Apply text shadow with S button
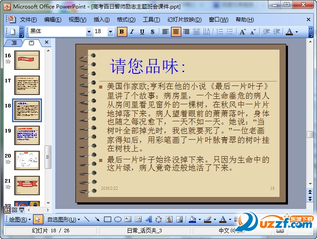317x239 pixels. [x=152, y=32]
